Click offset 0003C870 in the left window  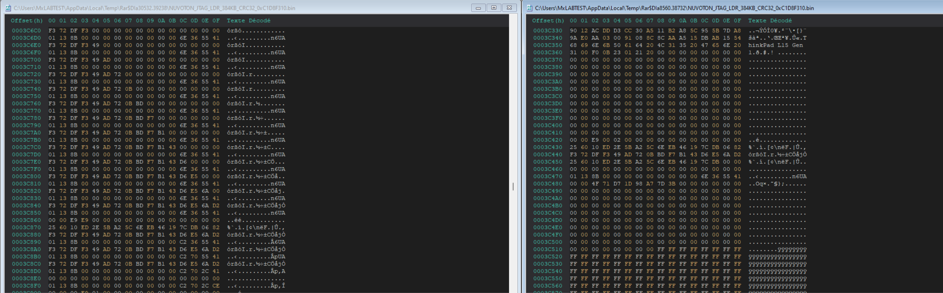tap(26, 227)
